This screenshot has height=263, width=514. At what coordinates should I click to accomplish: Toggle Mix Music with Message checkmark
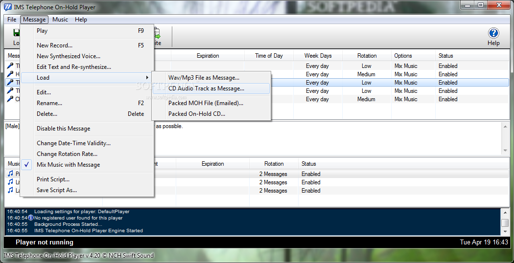(x=27, y=165)
